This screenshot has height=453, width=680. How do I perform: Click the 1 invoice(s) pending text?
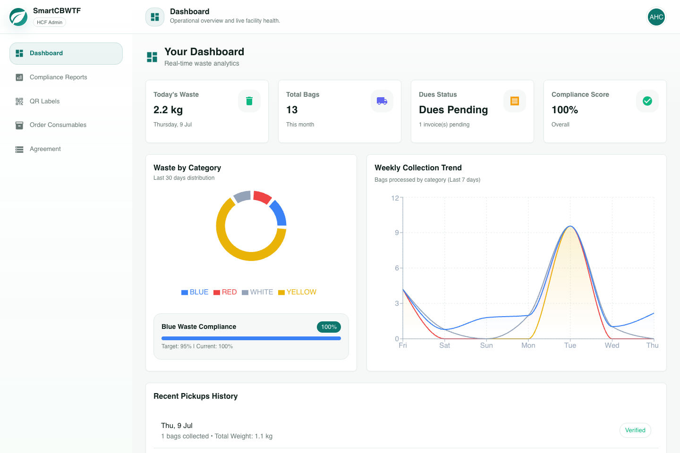point(444,125)
